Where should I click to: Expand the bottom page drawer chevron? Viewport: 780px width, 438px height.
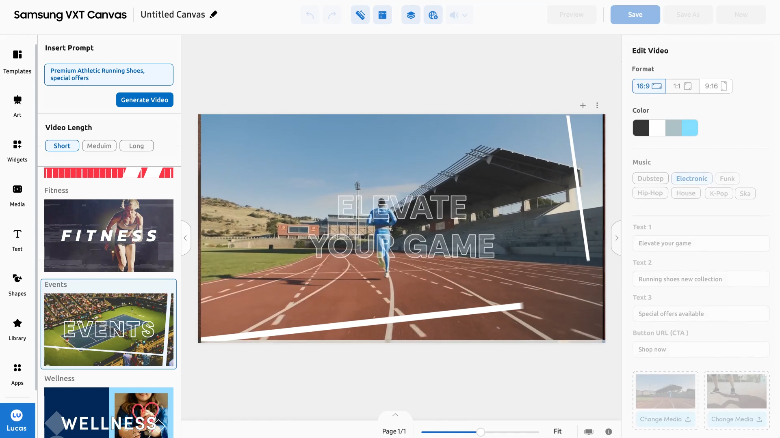395,415
